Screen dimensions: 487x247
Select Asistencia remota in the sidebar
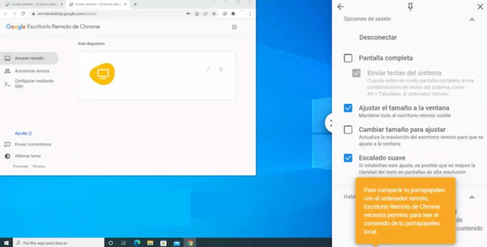(32, 71)
